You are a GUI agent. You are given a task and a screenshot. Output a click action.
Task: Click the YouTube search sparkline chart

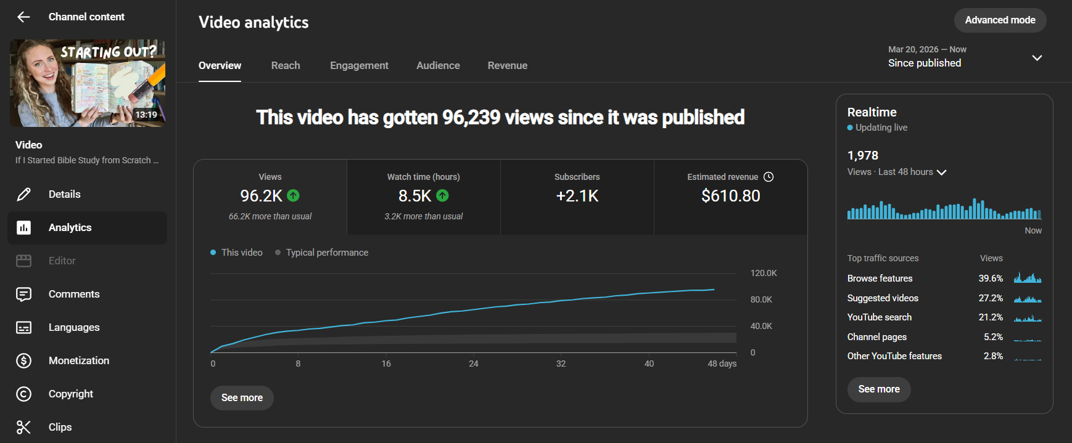coord(1028,318)
